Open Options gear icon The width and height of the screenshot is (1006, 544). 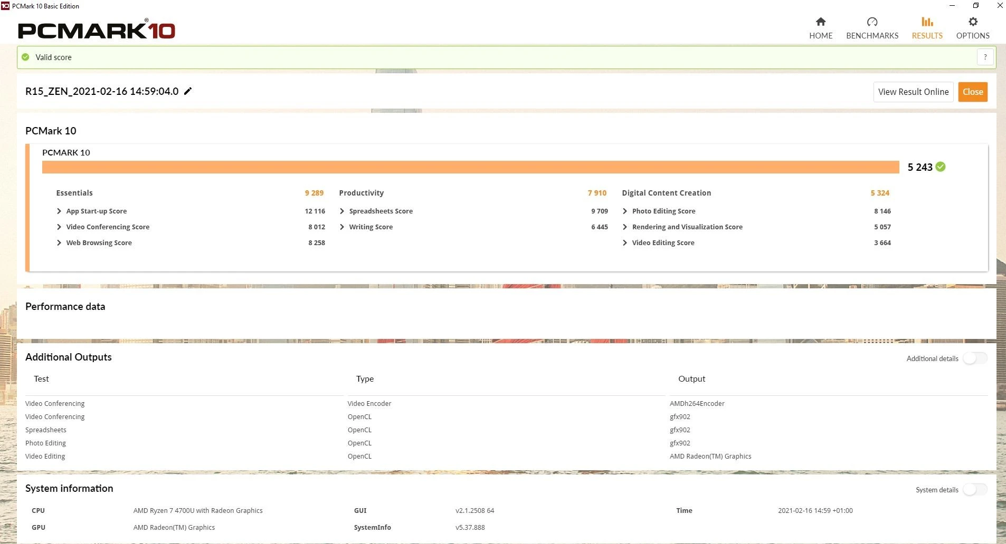pyautogui.click(x=973, y=22)
